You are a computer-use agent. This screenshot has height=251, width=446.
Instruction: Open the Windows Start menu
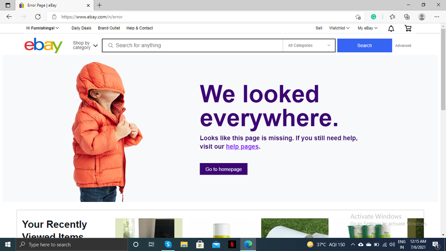click(x=8, y=244)
